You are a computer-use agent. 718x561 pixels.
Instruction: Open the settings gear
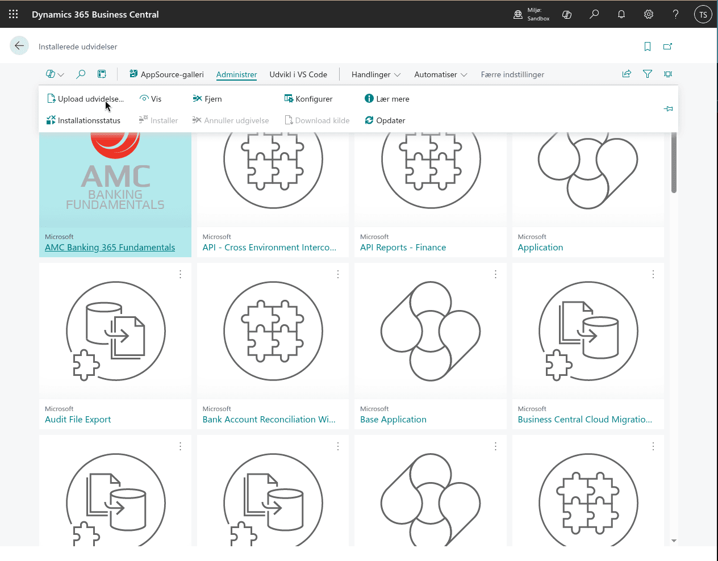(x=649, y=14)
